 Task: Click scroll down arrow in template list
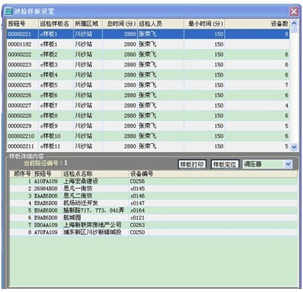point(293,147)
